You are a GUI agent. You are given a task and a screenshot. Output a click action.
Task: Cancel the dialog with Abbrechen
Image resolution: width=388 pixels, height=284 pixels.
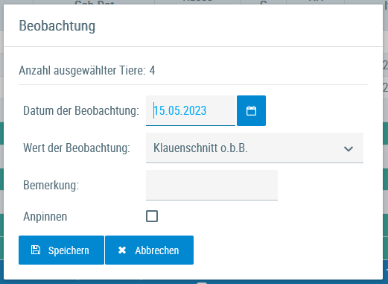(149, 250)
